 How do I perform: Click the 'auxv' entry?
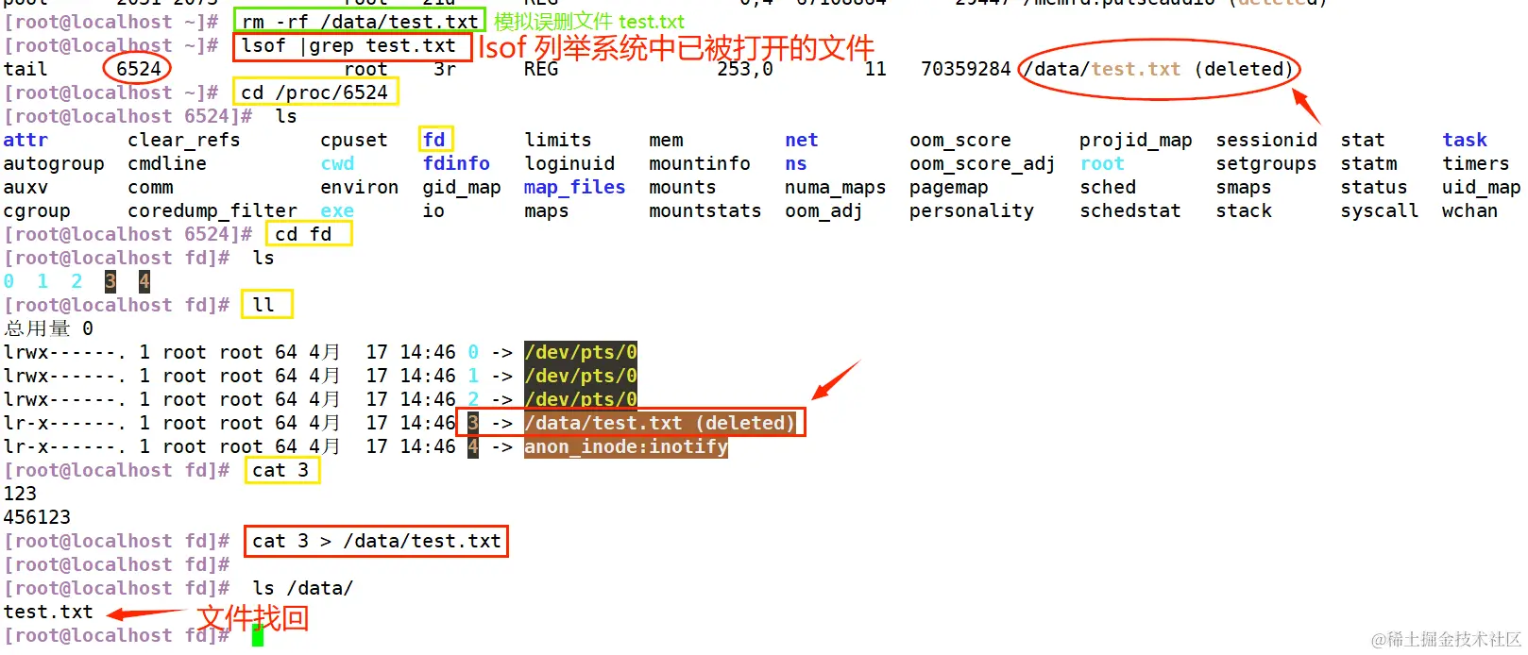[x=25, y=187]
